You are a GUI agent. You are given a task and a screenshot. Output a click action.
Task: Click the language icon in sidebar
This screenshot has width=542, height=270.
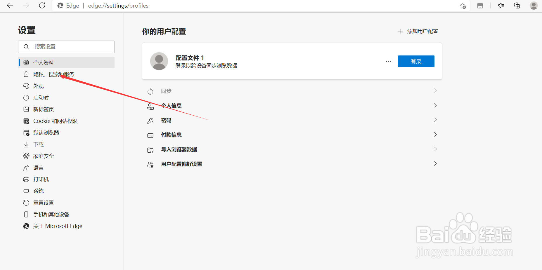26,168
